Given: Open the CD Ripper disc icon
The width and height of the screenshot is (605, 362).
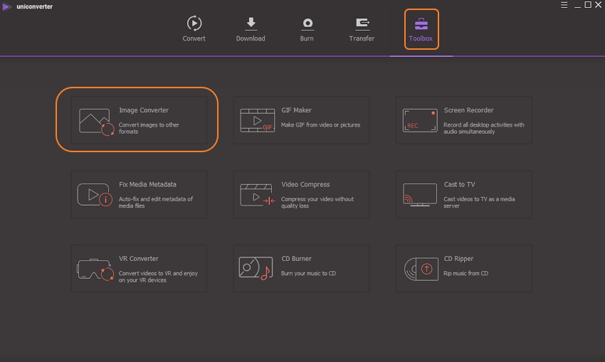Looking at the screenshot, I should tap(419, 269).
